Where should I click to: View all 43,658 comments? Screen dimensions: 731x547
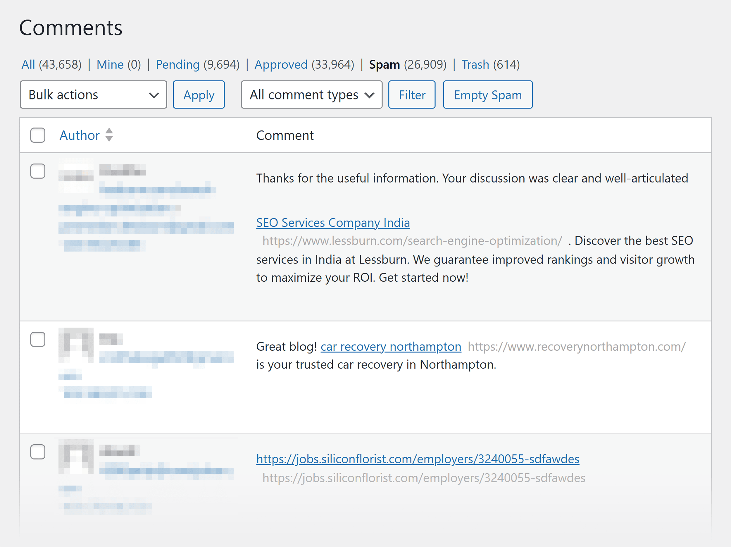28,64
